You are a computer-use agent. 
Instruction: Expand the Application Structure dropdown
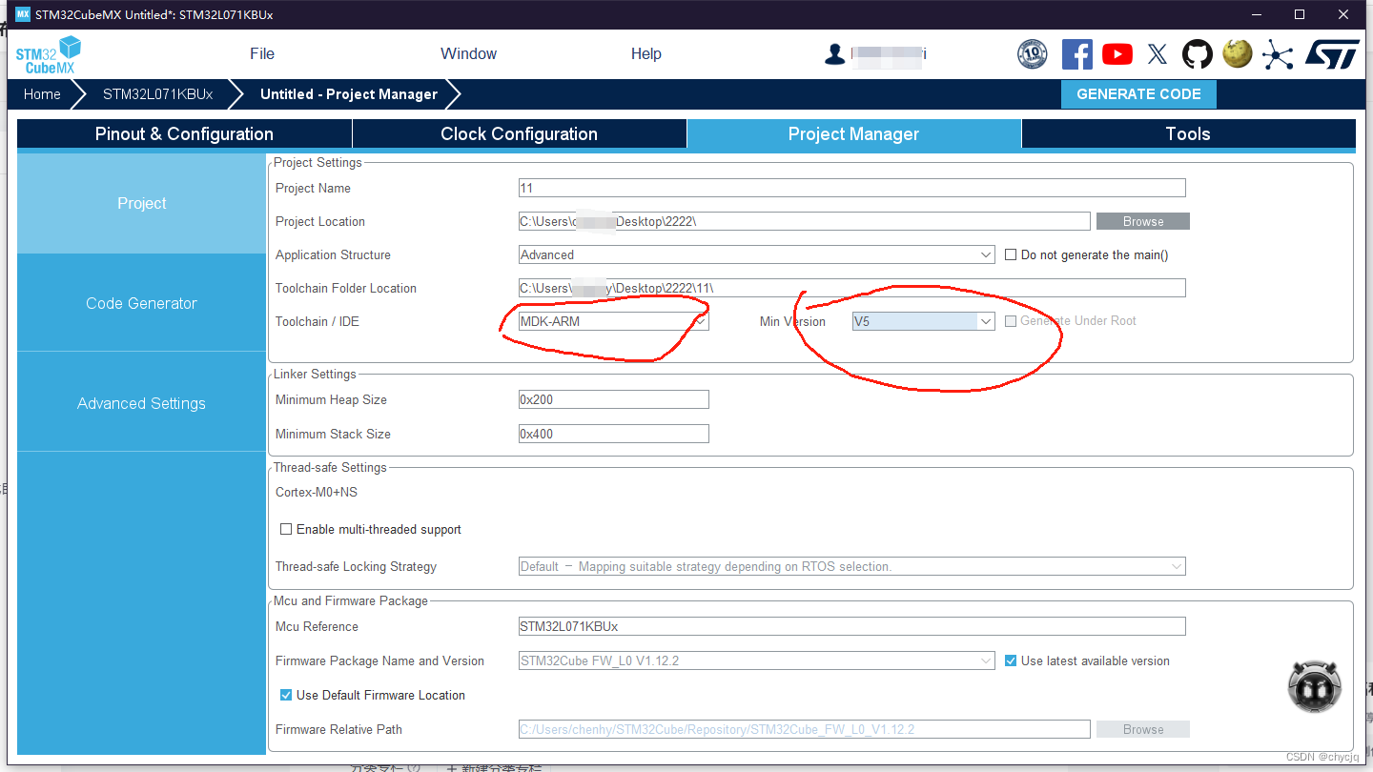tap(757, 254)
